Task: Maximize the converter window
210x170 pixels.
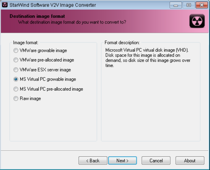Action: 188,5
